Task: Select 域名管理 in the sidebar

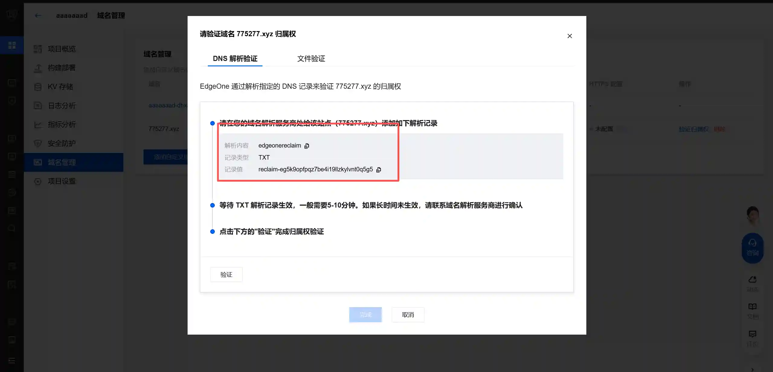Action: coord(73,162)
